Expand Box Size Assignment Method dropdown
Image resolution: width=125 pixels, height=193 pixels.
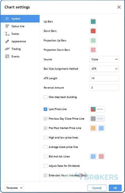point(104,69)
